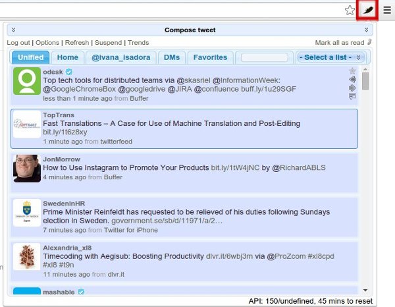
Task: Open the browser hamburger menu
Action: tap(387, 10)
